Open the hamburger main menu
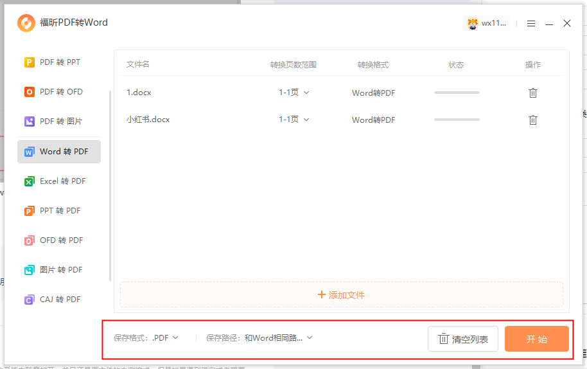Viewport: 587px width, 369px height. tap(531, 24)
